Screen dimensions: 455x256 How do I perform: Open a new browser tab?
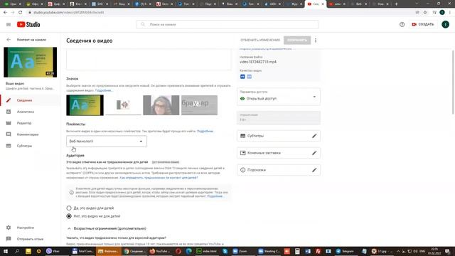(397, 4)
